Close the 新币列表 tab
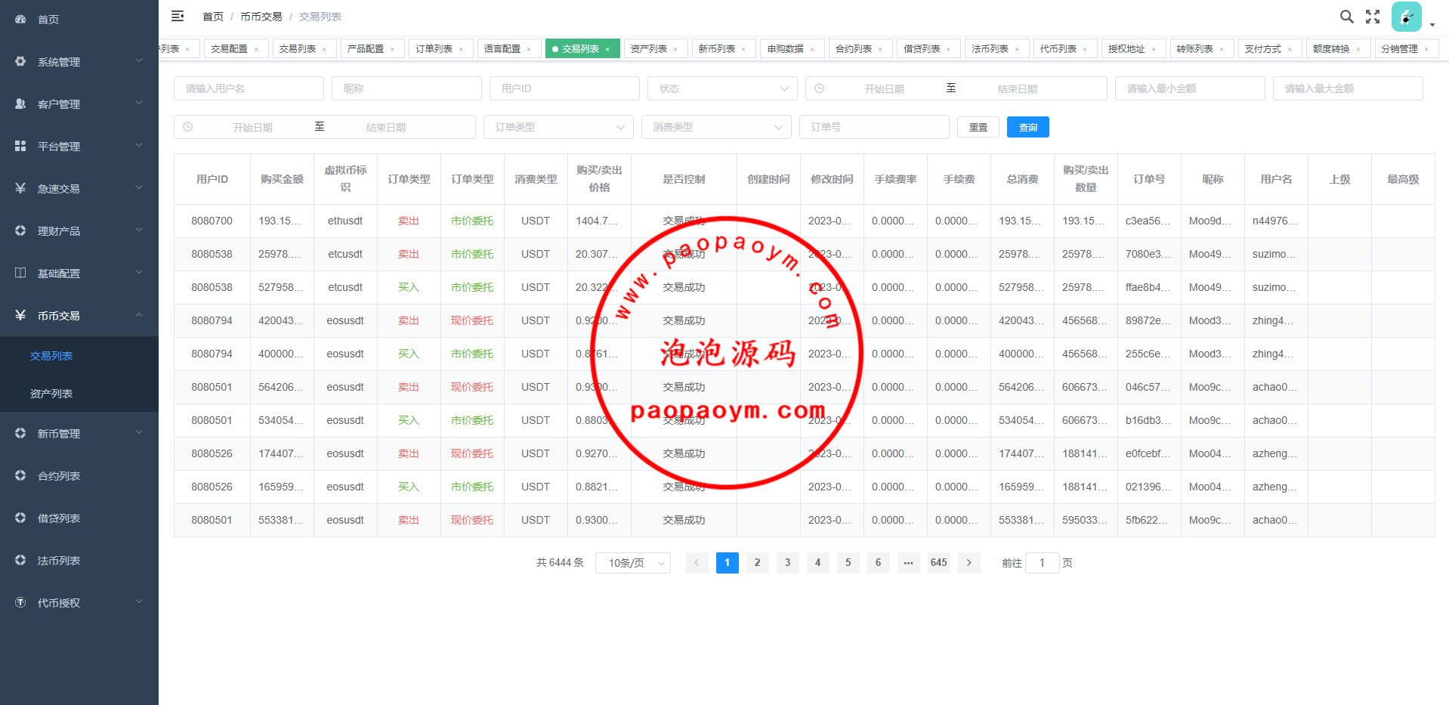Screen dimensions: 1449x705 click(743, 49)
